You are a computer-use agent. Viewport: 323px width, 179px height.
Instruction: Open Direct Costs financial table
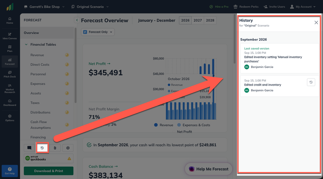tap(40, 64)
